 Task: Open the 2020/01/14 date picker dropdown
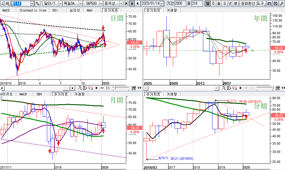[x=162, y=4]
